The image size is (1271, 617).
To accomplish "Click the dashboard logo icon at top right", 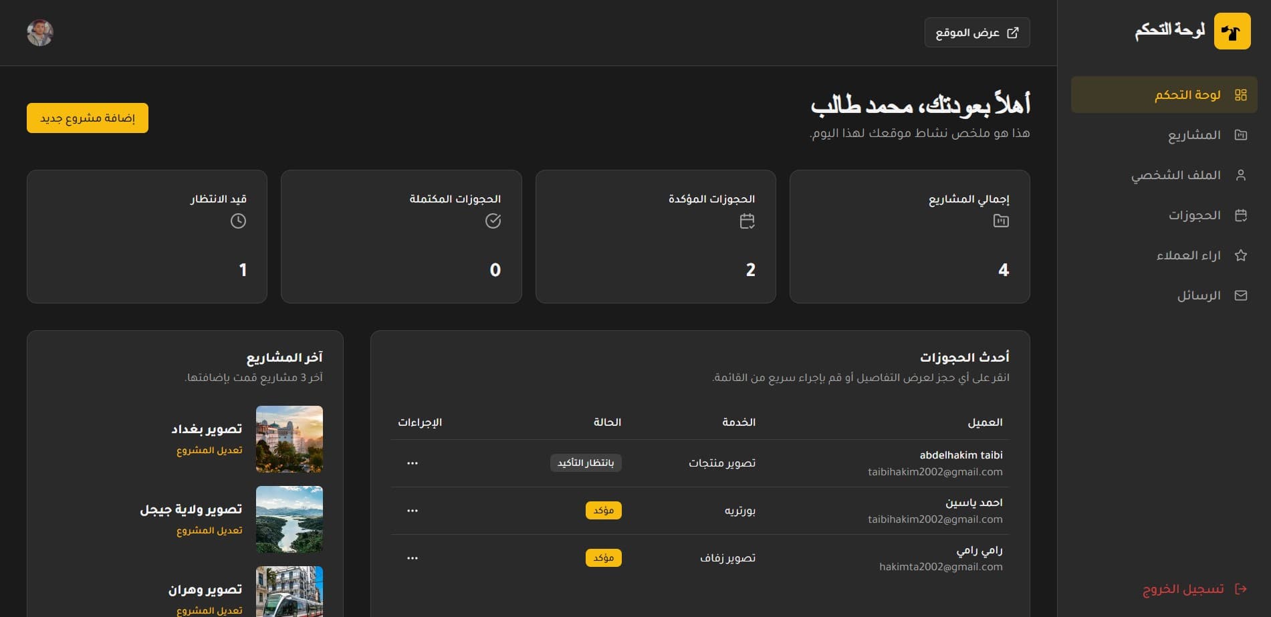I will click(x=1232, y=31).
